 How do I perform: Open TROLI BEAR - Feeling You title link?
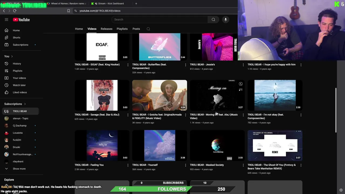click(89, 165)
